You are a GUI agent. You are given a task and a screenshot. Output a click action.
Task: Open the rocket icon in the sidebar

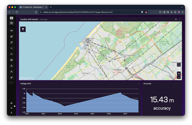coord(12,77)
